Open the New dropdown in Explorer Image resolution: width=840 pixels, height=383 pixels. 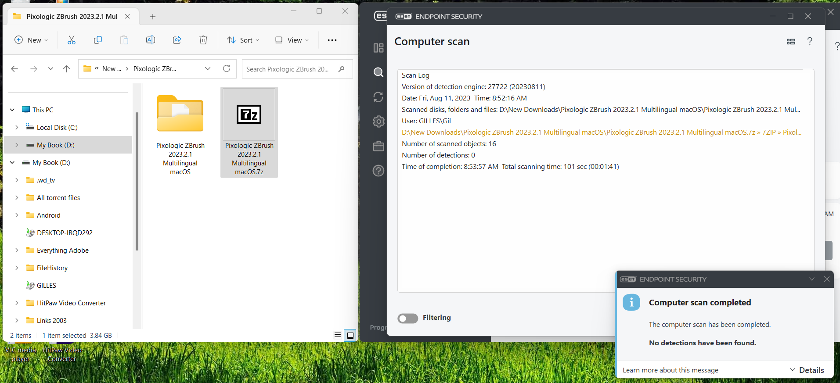click(31, 40)
